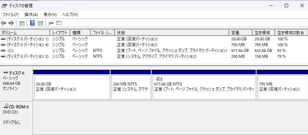The width and height of the screenshot is (308, 135).
Task: Minimize the Disk Management window
Action: [271, 6]
